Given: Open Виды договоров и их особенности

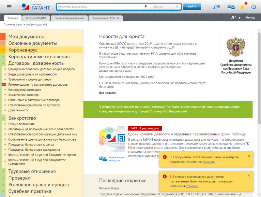Looking at the screenshot, I should pyautogui.click(x=32, y=74).
